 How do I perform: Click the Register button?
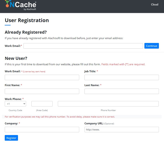click(x=11, y=138)
